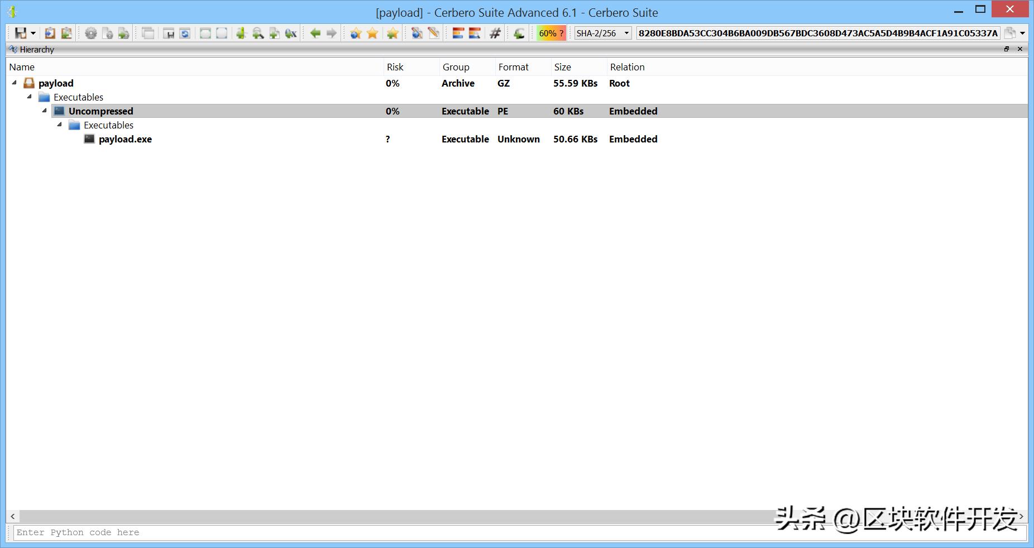Click the Unknown format cell of payload.exe
The width and height of the screenshot is (1034, 548).
tap(519, 139)
